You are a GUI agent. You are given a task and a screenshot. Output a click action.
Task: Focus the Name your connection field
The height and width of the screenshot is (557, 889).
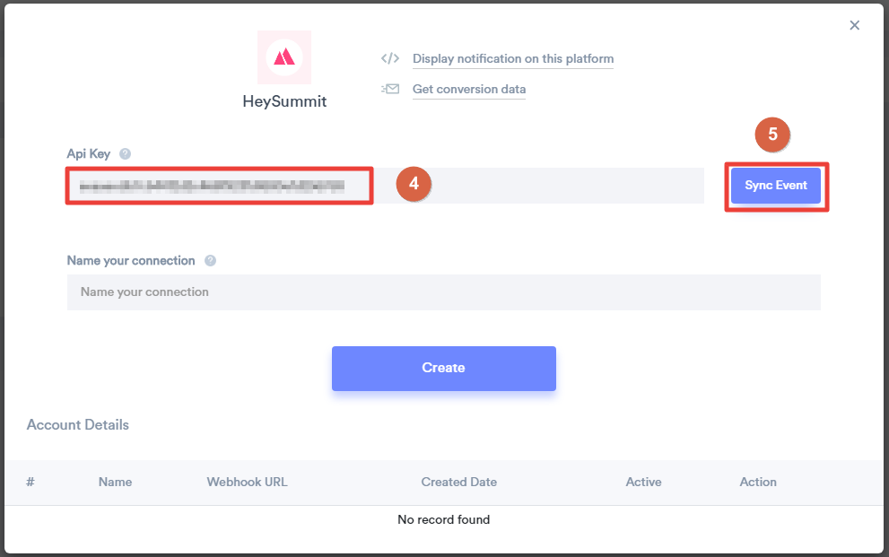444,292
